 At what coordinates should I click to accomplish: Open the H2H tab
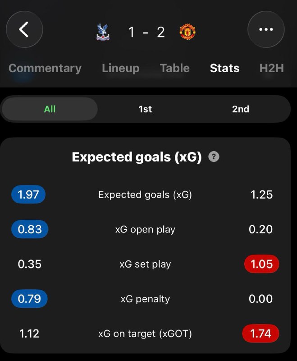coord(271,68)
